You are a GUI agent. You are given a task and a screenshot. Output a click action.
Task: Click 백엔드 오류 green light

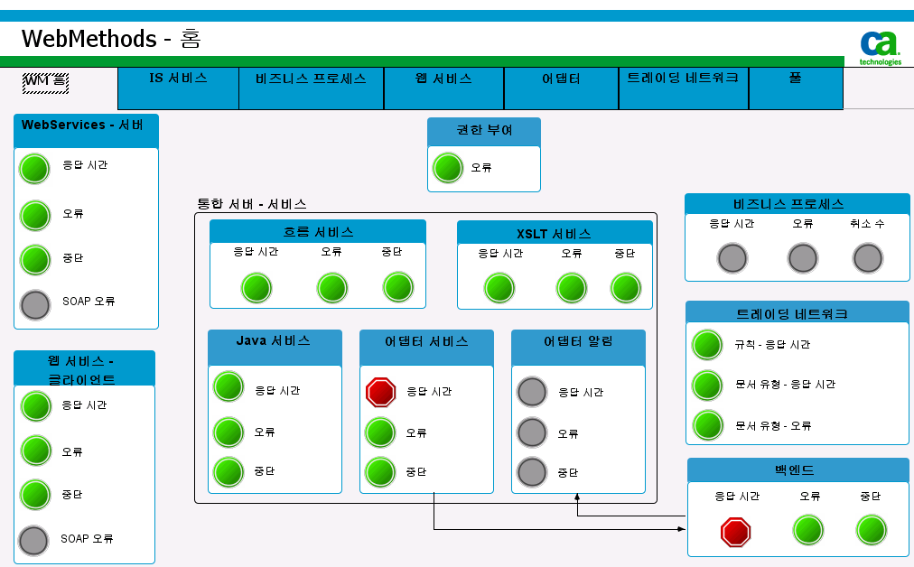(808, 530)
